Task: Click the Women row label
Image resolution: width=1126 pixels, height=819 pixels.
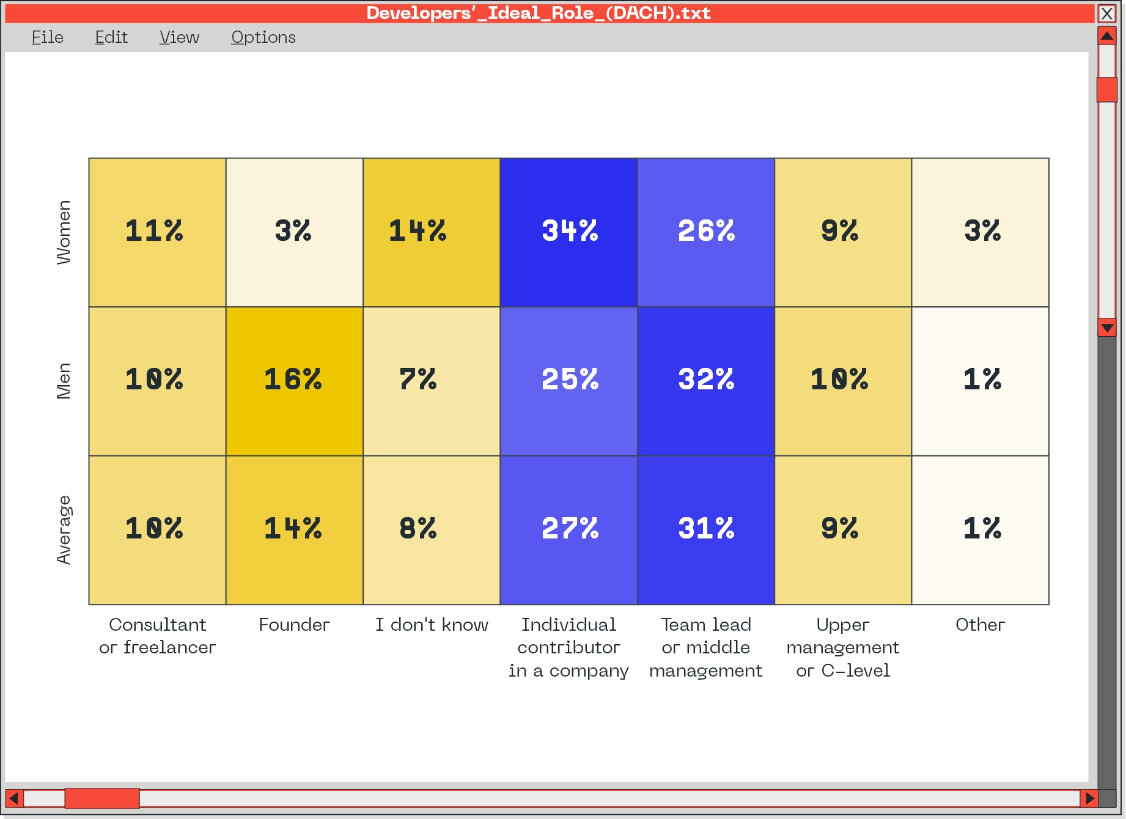Action: 64,232
